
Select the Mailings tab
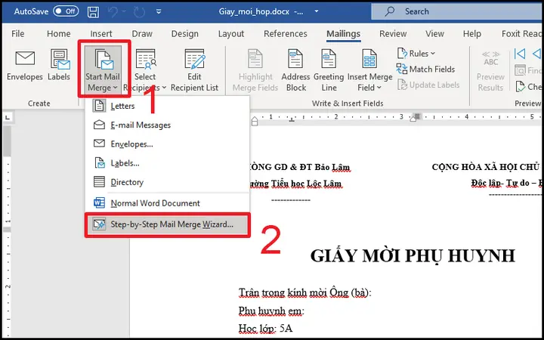[343, 34]
